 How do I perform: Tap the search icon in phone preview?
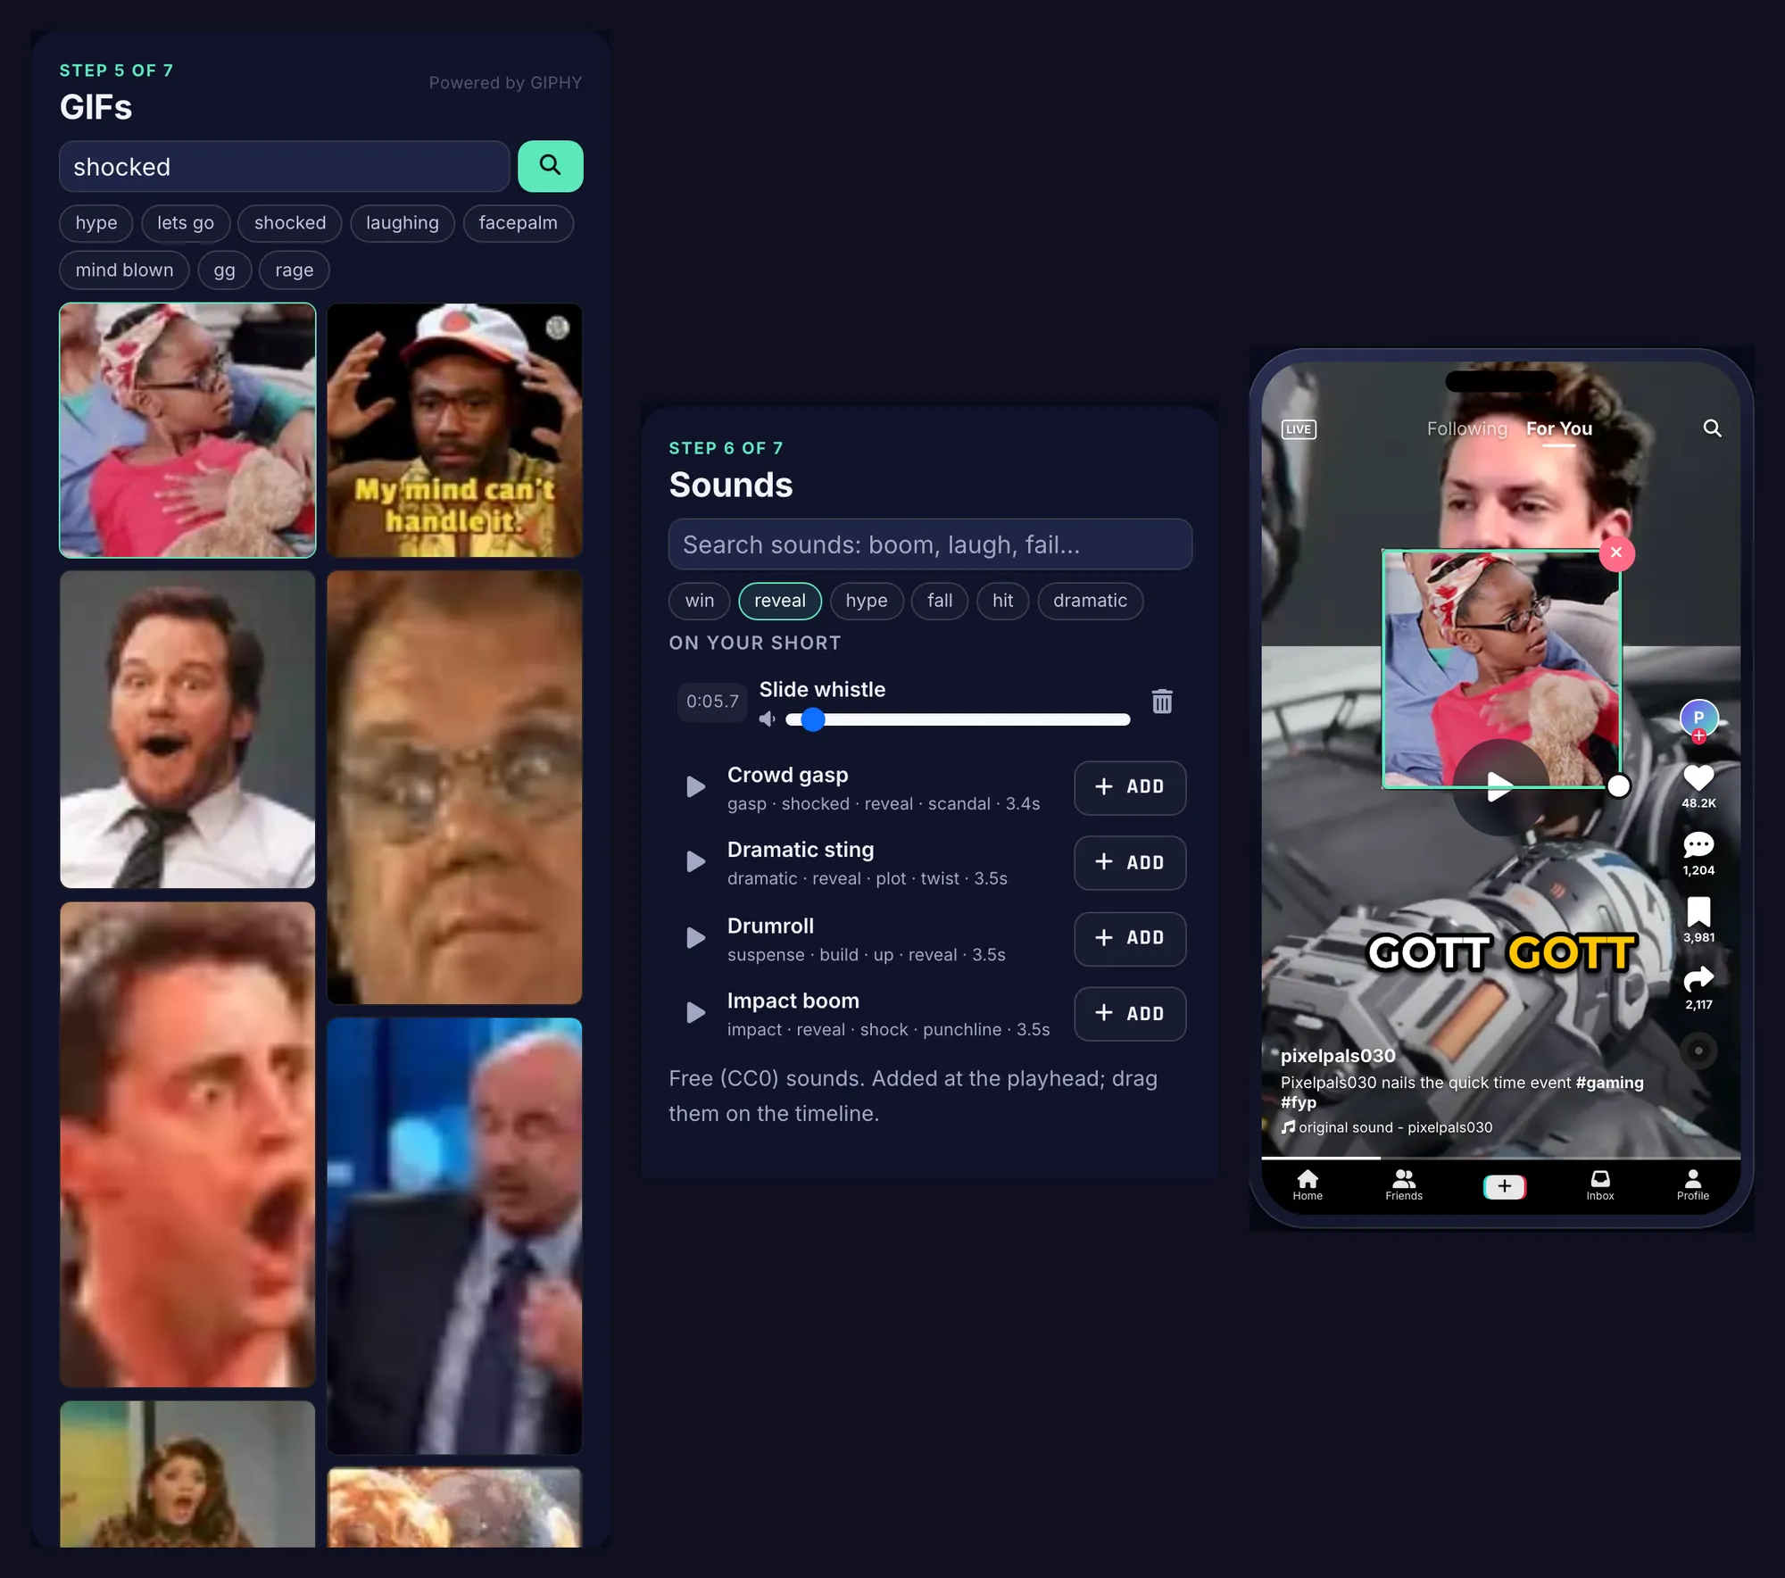tap(1712, 428)
